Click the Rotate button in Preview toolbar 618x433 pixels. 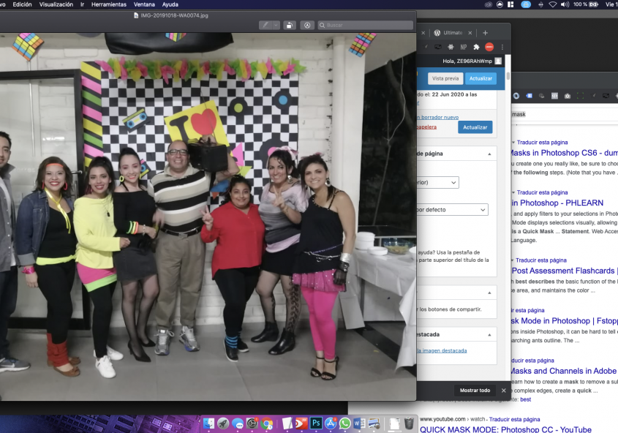tap(290, 25)
